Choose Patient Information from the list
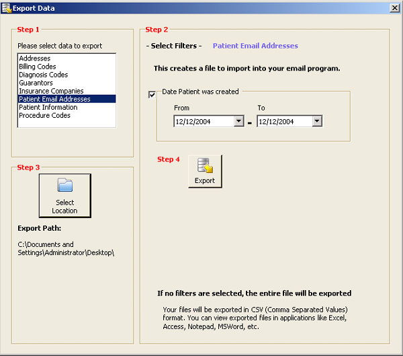This screenshot has width=403, height=356. pyautogui.click(x=48, y=107)
